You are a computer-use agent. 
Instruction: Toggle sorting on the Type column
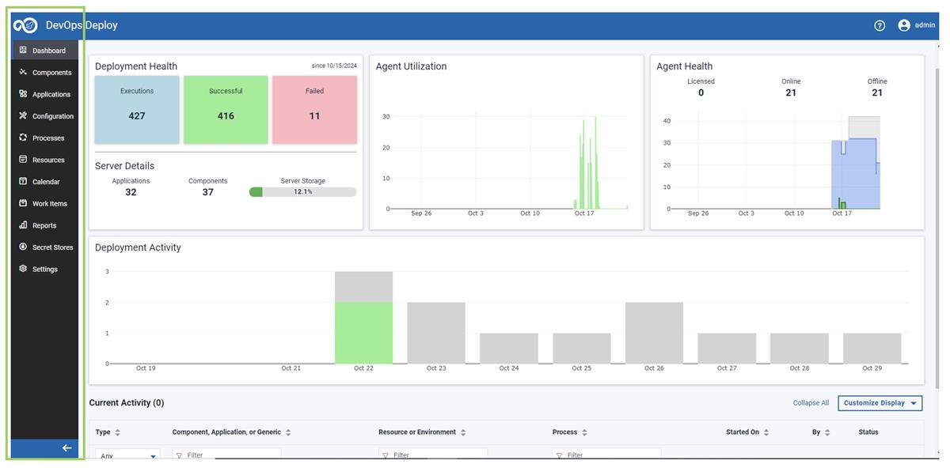pos(116,432)
